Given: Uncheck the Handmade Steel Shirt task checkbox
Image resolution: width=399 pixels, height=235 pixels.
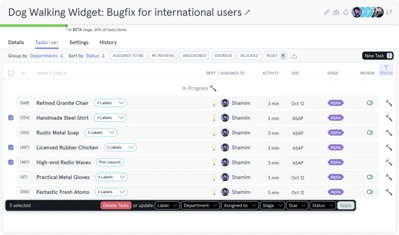Looking at the screenshot, I should click(10, 118).
